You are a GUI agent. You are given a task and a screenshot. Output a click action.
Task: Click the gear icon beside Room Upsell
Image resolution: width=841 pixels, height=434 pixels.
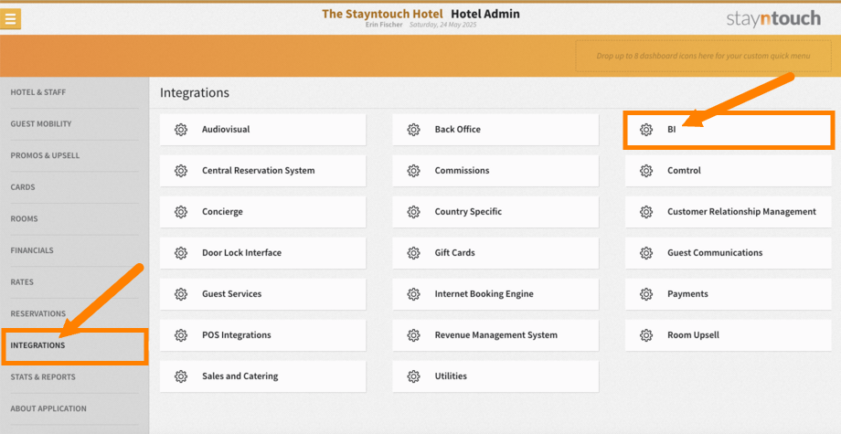click(x=646, y=335)
